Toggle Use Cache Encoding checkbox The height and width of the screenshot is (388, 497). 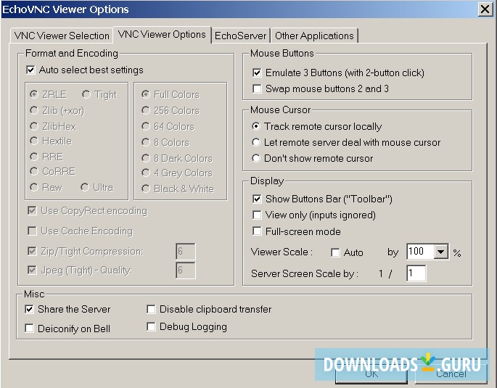(32, 231)
